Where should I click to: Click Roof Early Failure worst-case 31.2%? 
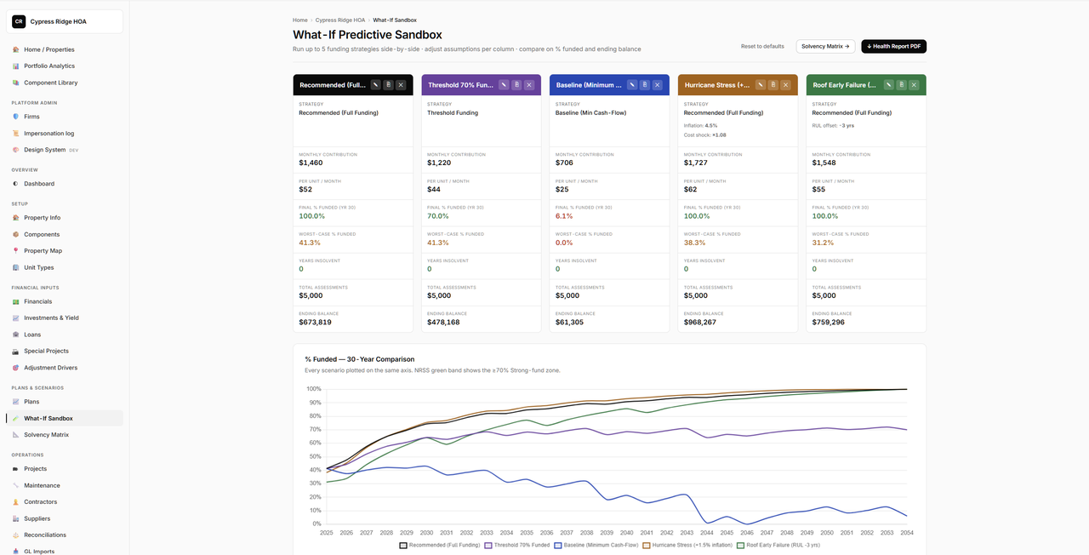point(823,243)
